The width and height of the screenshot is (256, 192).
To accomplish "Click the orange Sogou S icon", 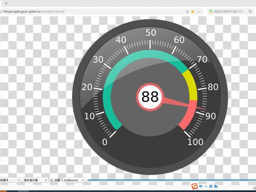I will (195, 186).
